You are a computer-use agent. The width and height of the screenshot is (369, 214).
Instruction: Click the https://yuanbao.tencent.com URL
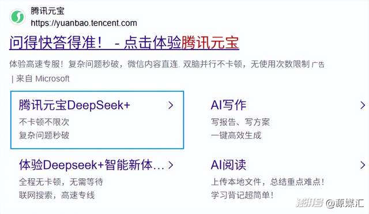pos(84,23)
